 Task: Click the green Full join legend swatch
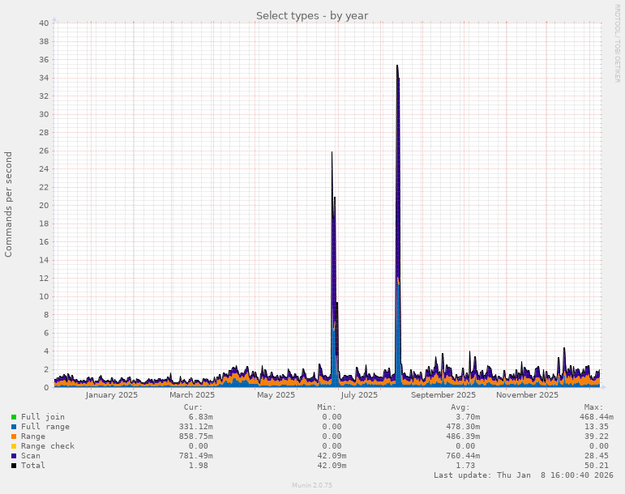tap(14, 417)
